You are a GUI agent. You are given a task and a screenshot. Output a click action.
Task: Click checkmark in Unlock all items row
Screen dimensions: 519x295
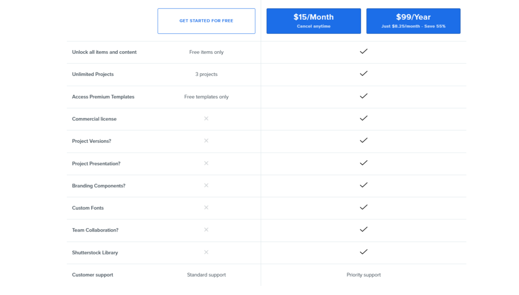pyautogui.click(x=363, y=51)
